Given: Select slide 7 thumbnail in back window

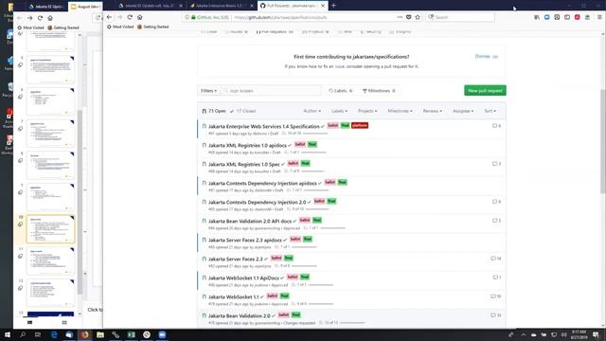Looking at the screenshot, I should (x=50, y=134).
